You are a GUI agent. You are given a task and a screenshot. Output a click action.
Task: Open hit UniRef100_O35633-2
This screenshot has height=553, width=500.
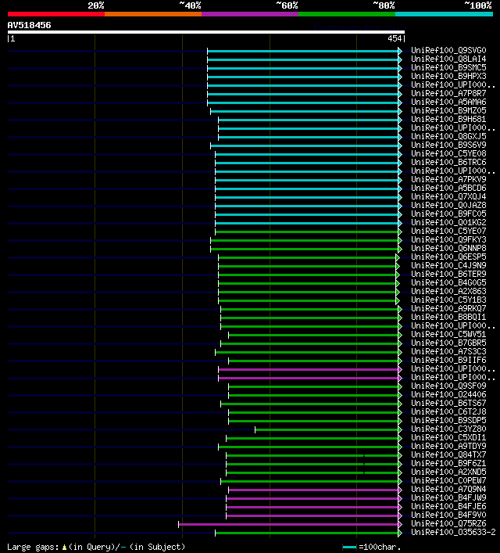pos(453,532)
